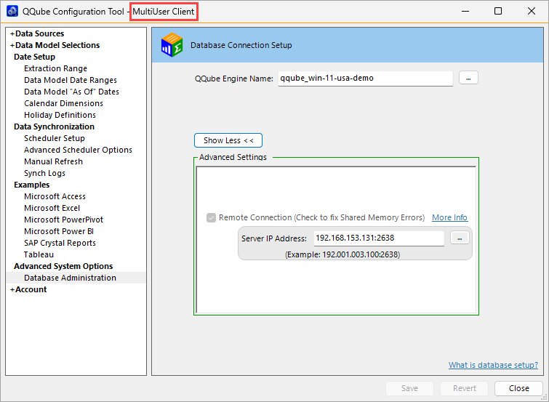The image size is (549, 402).
Task: Open Holiday Definitions page
Action: (60, 115)
